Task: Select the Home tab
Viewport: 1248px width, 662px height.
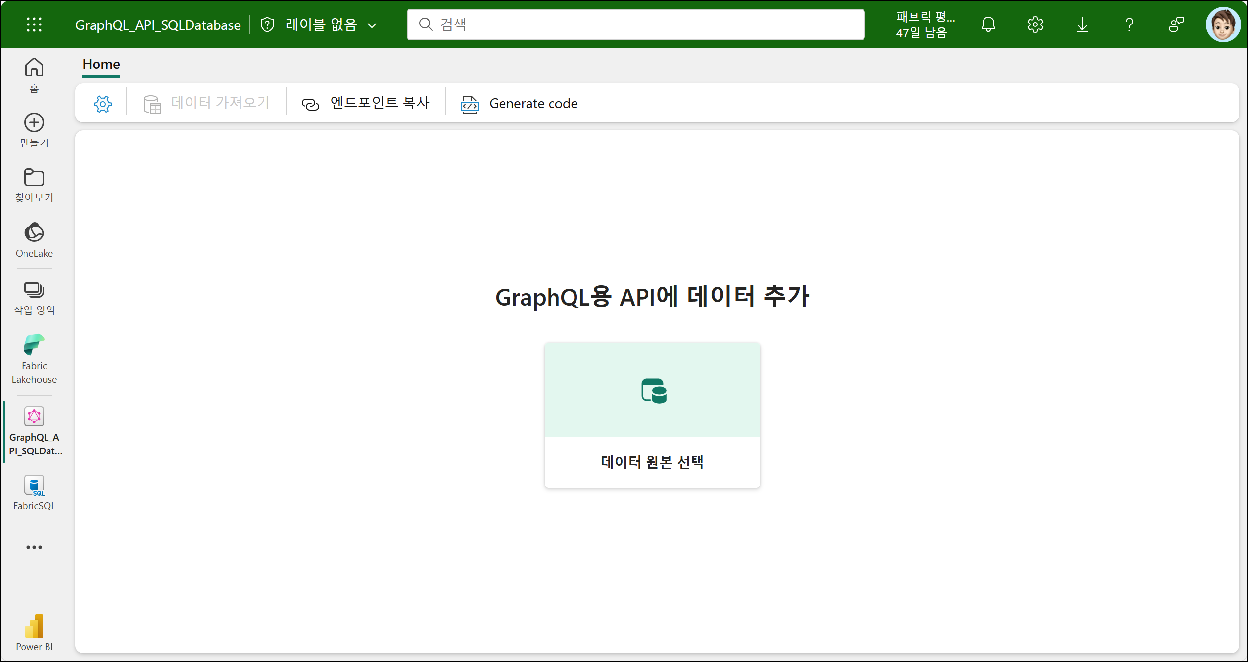Action: 101,64
